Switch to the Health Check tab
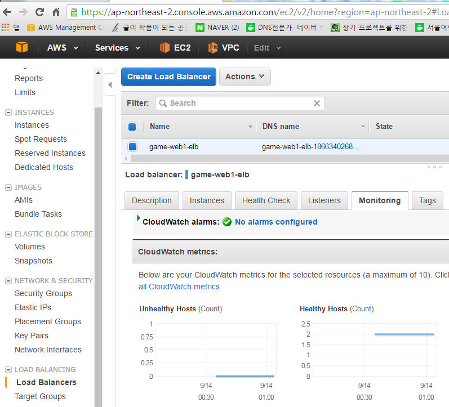The image size is (449, 407). coord(266,200)
